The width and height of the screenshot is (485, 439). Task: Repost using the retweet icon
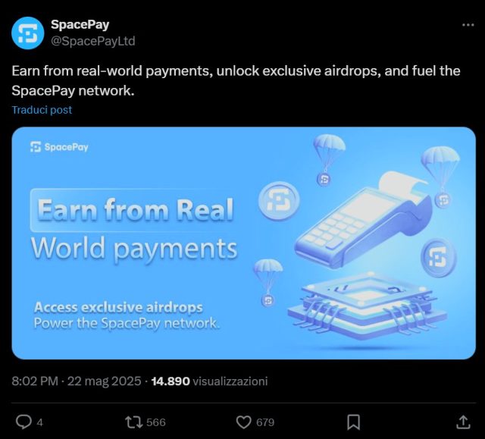point(133,422)
